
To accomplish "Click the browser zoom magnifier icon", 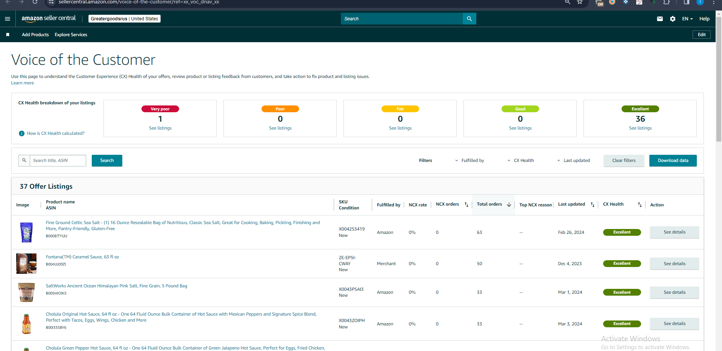I will 568,2.
